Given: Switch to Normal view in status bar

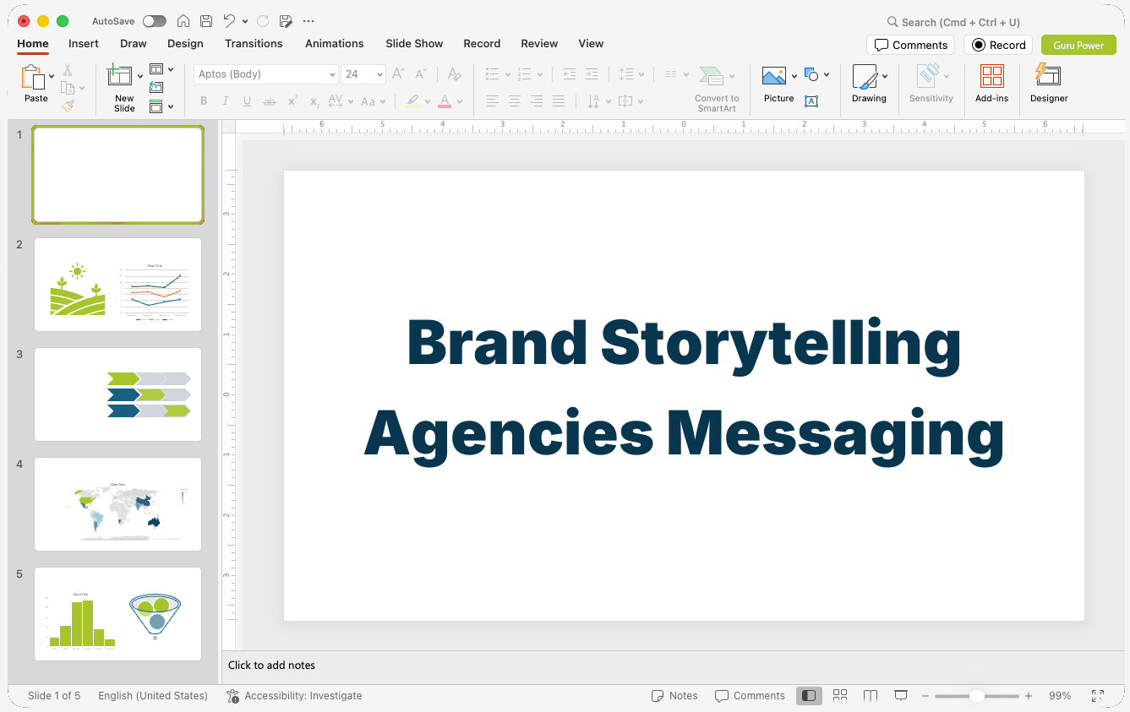Looking at the screenshot, I should (809, 696).
